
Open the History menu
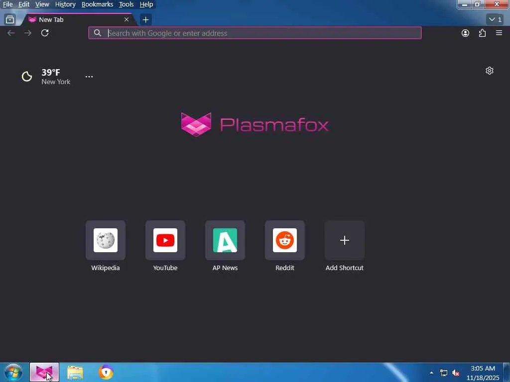65,4
